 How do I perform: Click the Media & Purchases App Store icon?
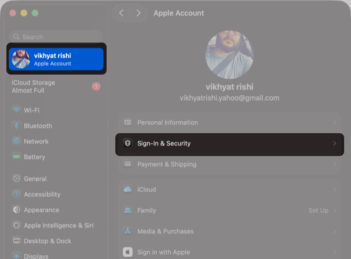point(128,231)
